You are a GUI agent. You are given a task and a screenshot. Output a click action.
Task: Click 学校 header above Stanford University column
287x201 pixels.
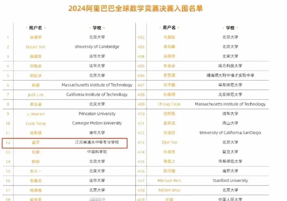230,28
